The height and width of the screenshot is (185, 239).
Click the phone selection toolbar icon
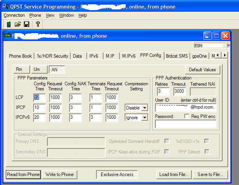point(9,24)
